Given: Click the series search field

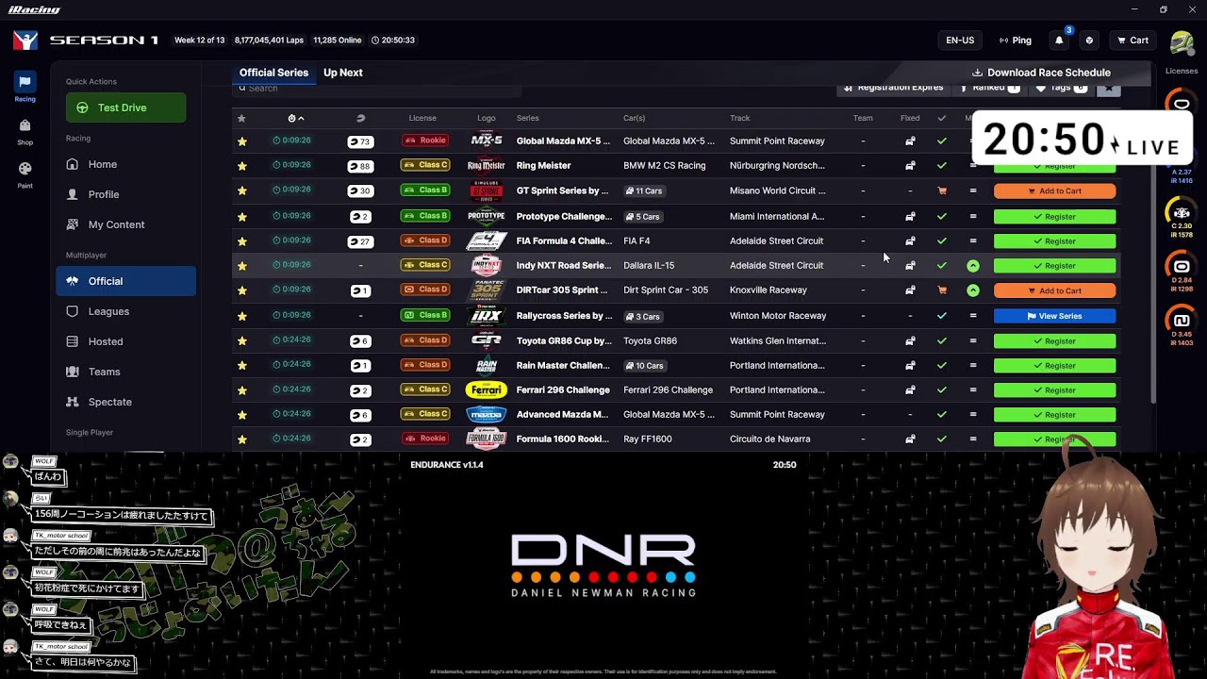Looking at the screenshot, I should tap(377, 89).
